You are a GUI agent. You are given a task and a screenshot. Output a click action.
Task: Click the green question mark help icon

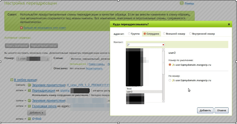tap(181, 3)
